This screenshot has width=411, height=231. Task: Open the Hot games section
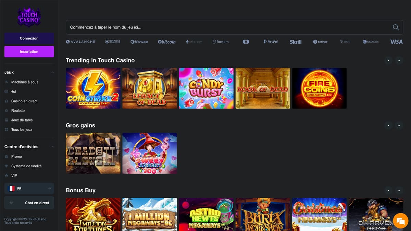click(x=7, y=91)
